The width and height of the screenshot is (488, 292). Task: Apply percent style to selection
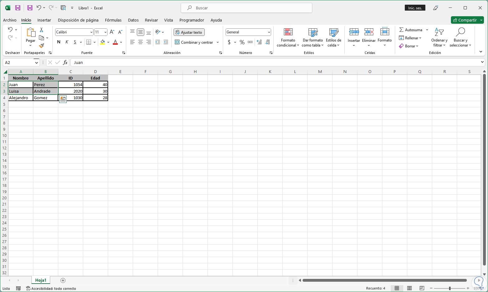coord(242,42)
